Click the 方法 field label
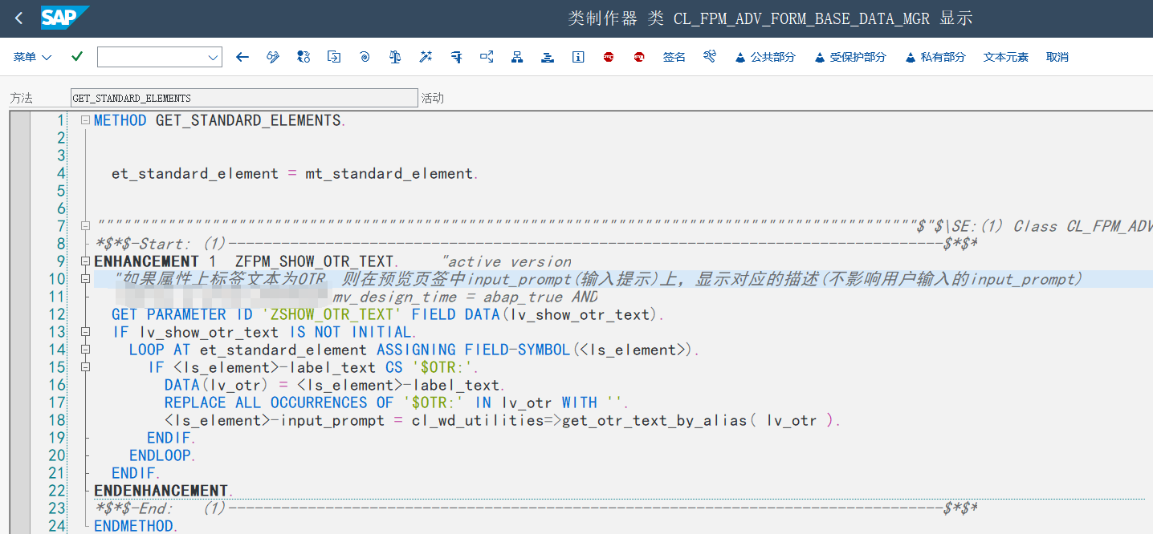The height and width of the screenshot is (534, 1153). tap(21, 98)
